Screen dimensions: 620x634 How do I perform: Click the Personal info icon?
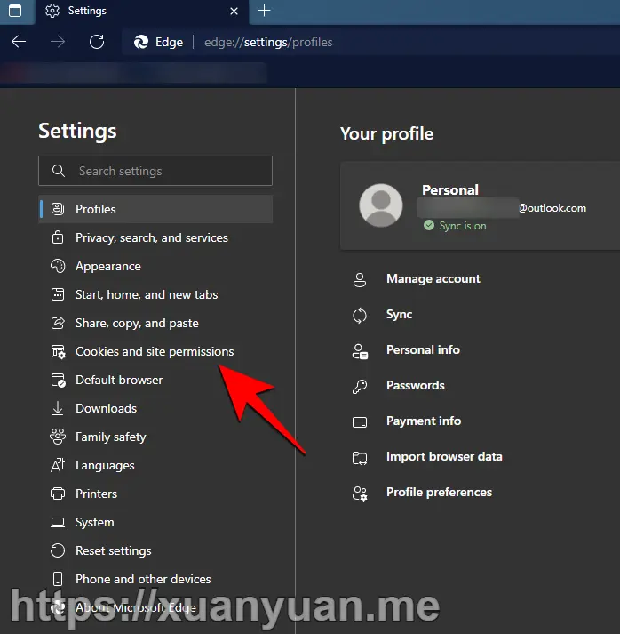coord(360,350)
